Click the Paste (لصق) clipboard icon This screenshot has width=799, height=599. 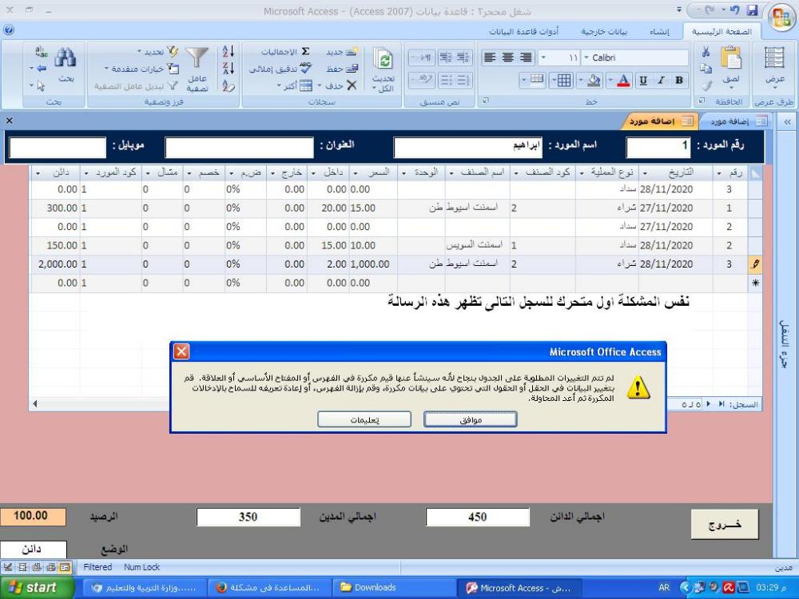(731, 58)
